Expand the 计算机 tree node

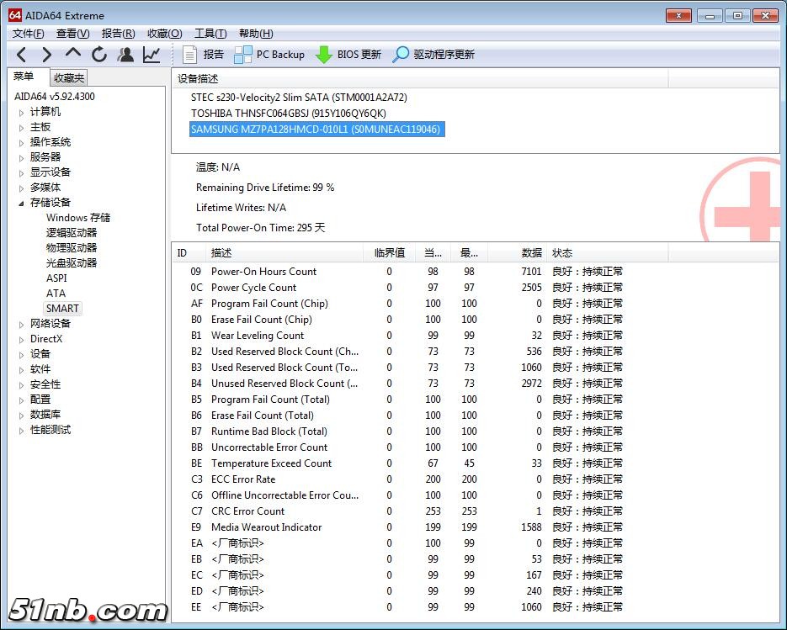22,112
